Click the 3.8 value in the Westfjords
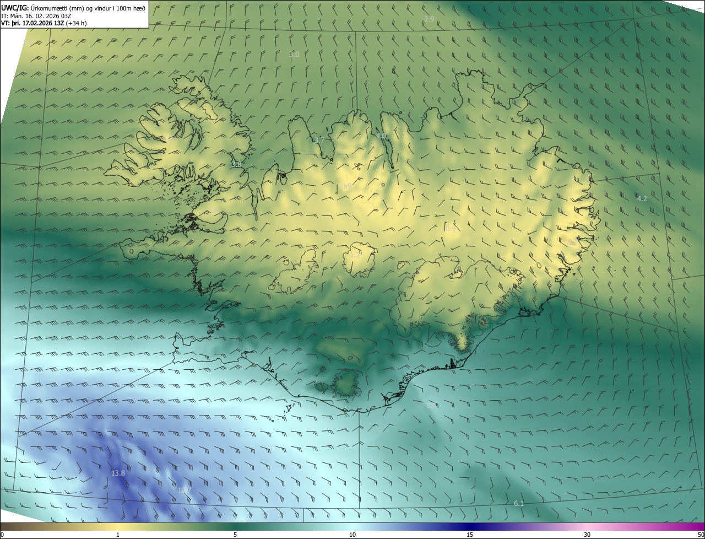This screenshot has width=705, height=539. coord(236,164)
